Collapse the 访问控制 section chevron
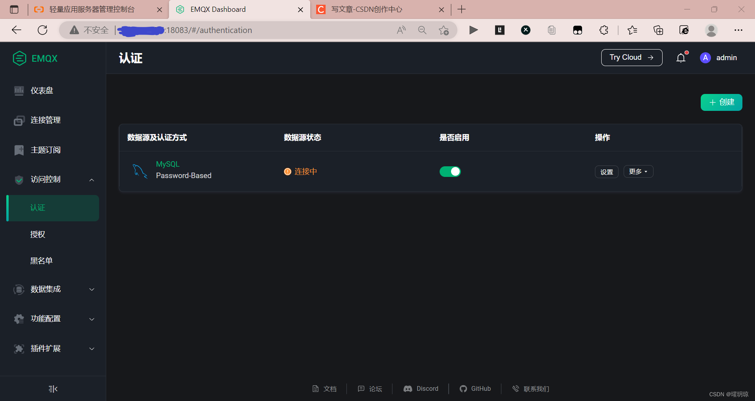Image resolution: width=755 pixels, height=401 pixels. pyautogui.click(x=92, y=180)
